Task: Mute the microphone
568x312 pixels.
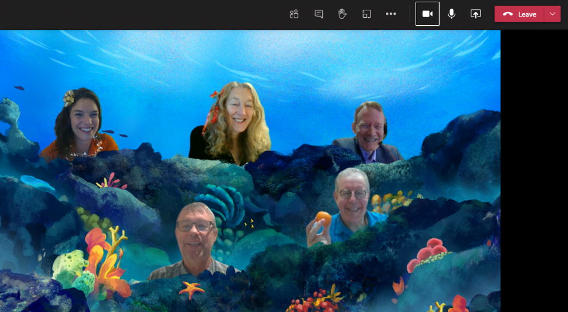Action: (x=452, y=14)
